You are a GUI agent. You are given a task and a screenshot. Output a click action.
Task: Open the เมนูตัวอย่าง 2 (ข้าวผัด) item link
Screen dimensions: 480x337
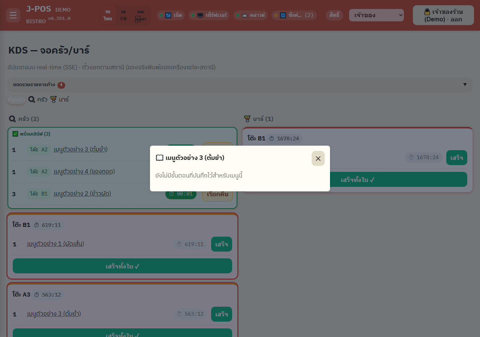[82, 194]
